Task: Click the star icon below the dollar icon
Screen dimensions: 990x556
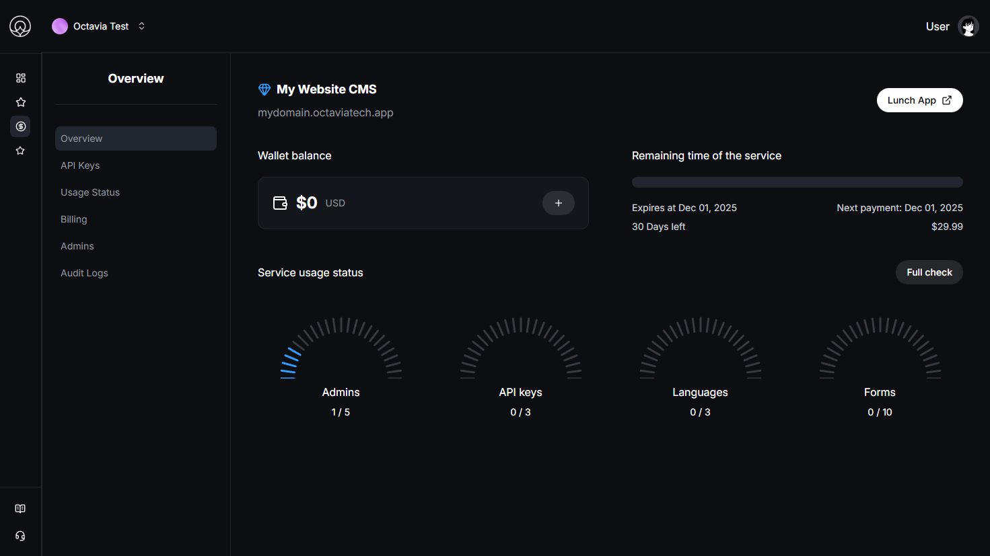Action: point(20,150)
